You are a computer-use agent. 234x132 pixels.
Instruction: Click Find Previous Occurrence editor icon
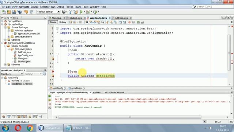pos(91,22)
